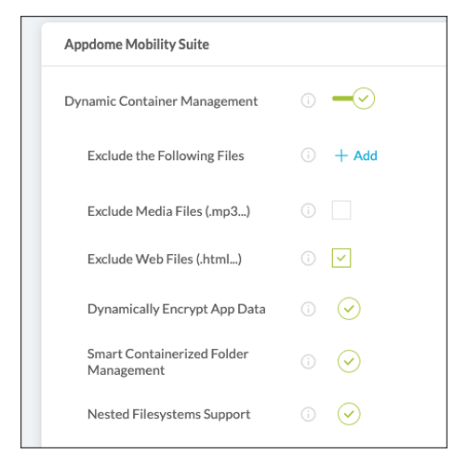This screenshot has height=467, width=467.
Task: View info for Dynamically Encrypt App Data
Action: click(308, 309)
